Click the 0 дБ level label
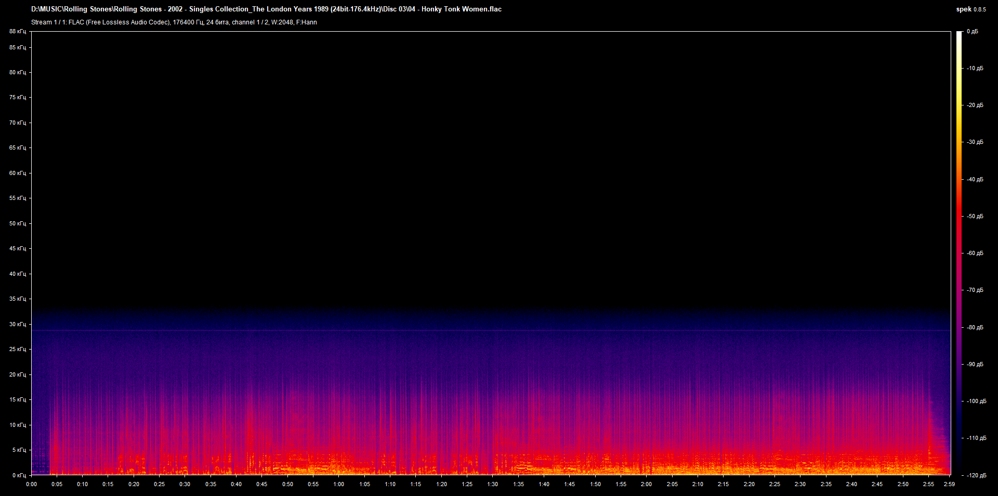This screenshot has height=496, width=998. 973,32
